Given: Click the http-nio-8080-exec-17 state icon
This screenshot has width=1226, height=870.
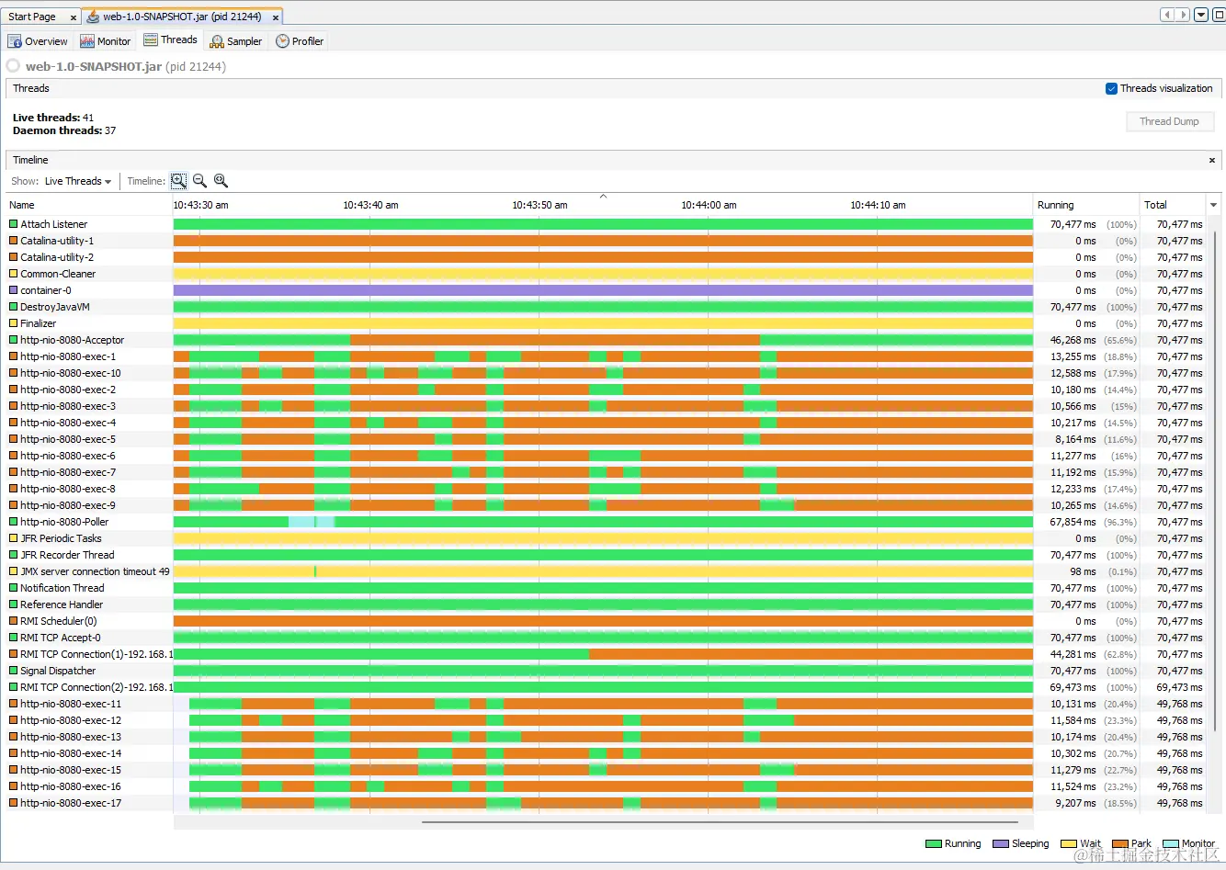Looking at the screenshot, I should (x=14, y=803).
